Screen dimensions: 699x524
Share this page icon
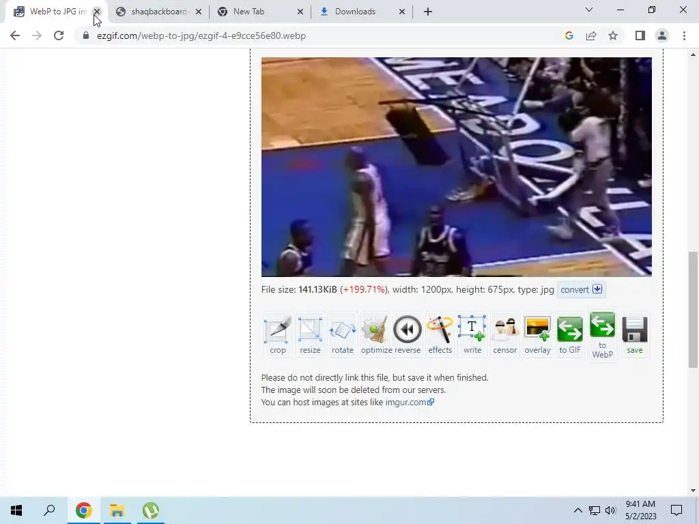click(x=591, y=35)
